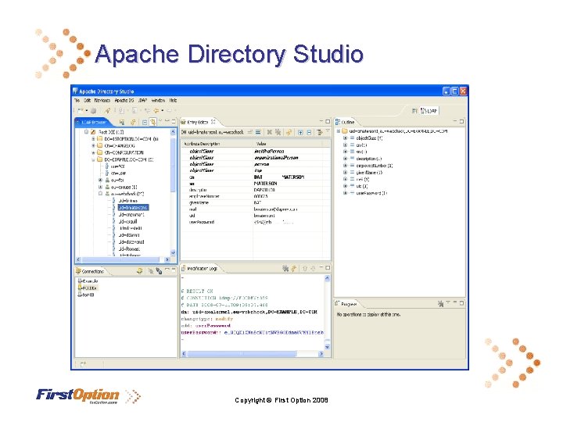The image size is (563, 422).
Task: Open the Help menu
Action: click(x=173, y=101)
